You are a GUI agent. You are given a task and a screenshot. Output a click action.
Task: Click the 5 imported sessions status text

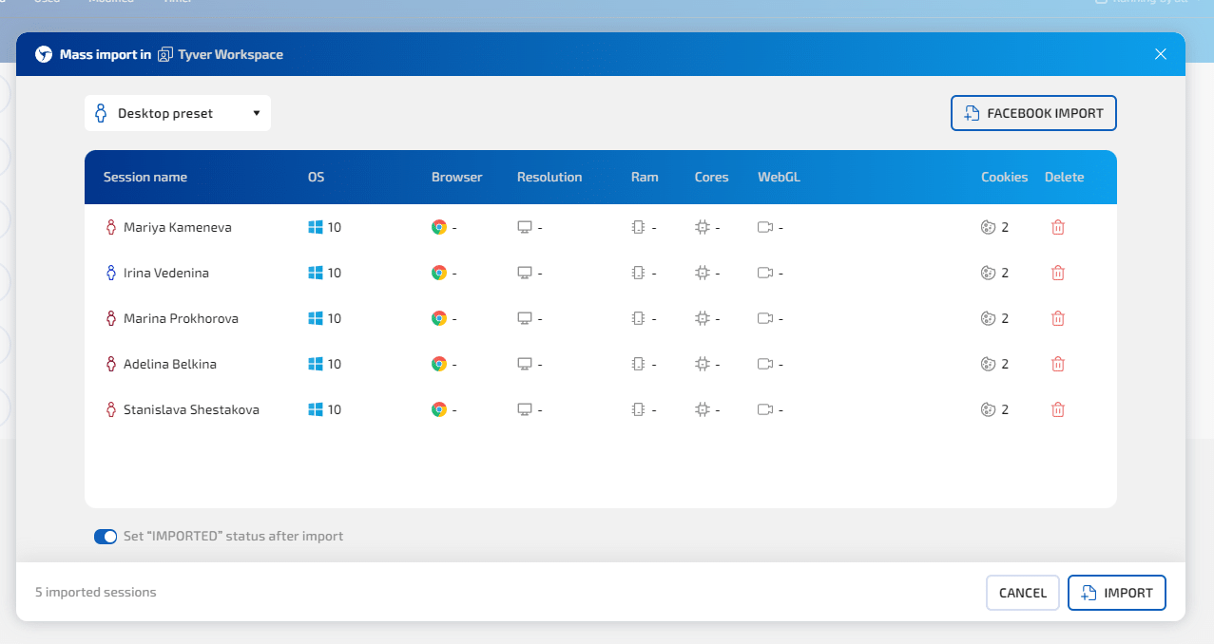(96, 593)
